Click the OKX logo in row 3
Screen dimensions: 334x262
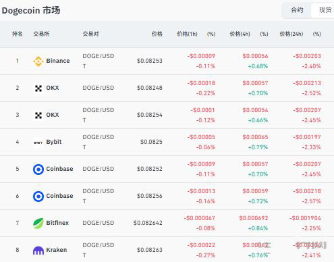pyautogui.click(x=38, y=115)
